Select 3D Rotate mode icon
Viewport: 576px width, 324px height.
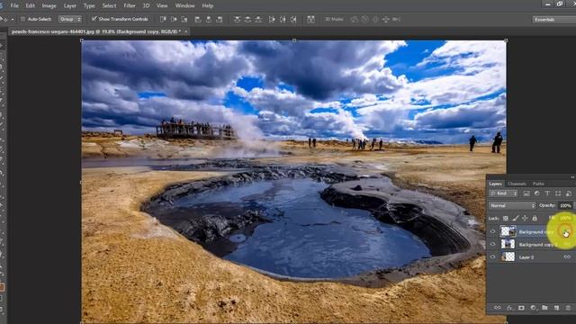(355, 19)
